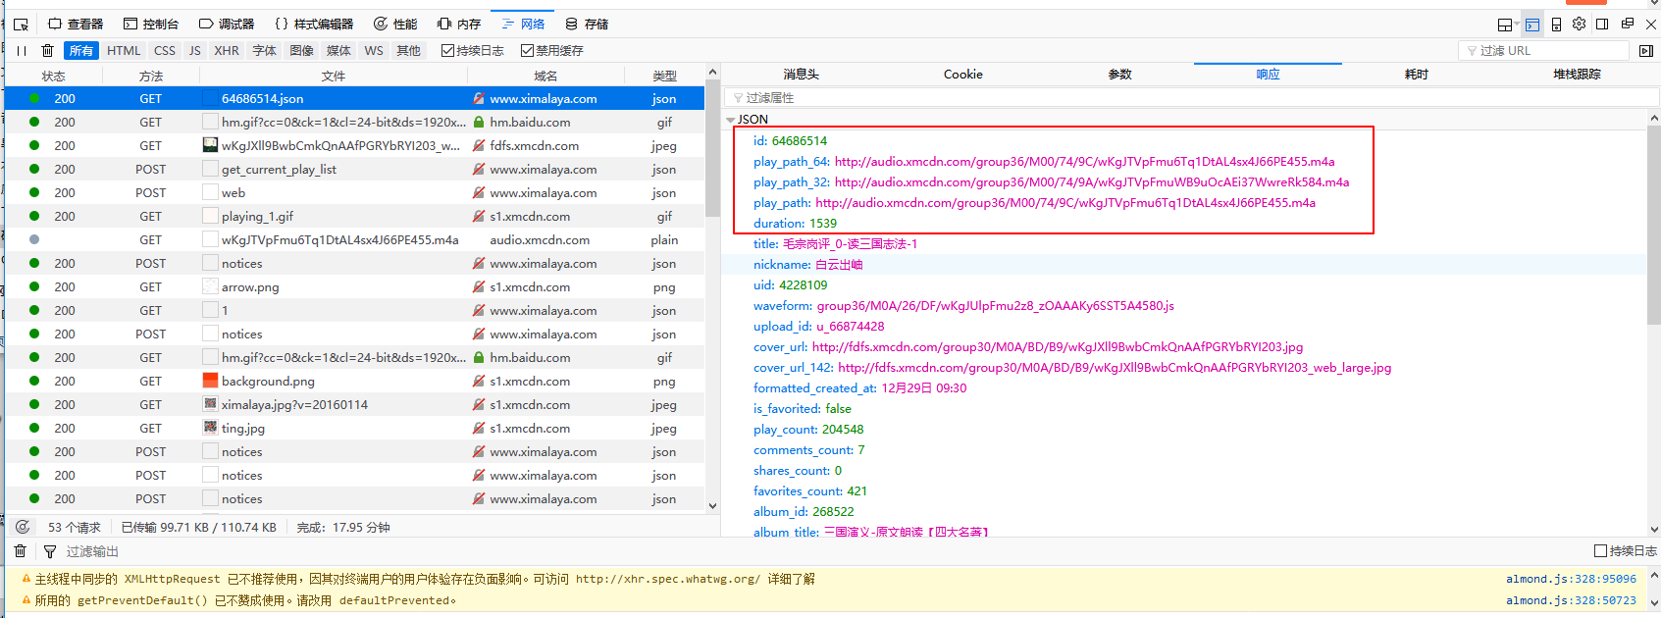Select the get_current_play_list request row

[x=354, y=170]
